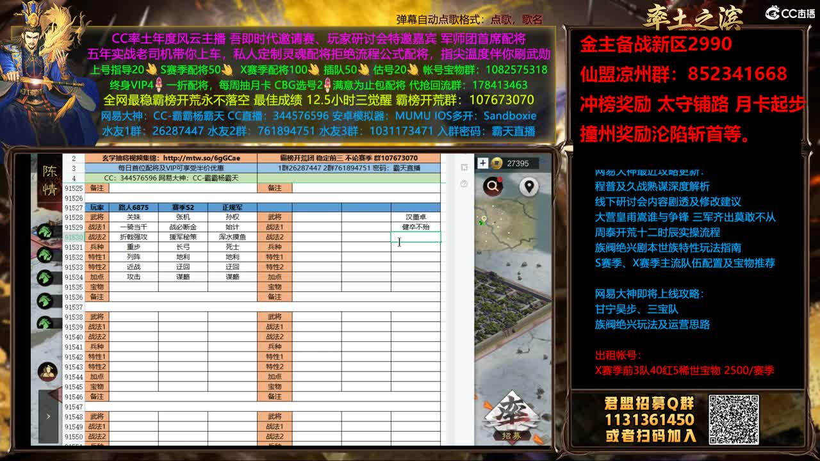
Task: Select cell containing 浑水摸鱼
Action: 232,237
